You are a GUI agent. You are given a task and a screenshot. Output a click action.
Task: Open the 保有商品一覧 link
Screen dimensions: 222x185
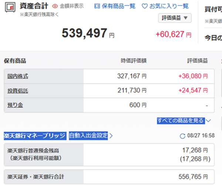point(118,6)
